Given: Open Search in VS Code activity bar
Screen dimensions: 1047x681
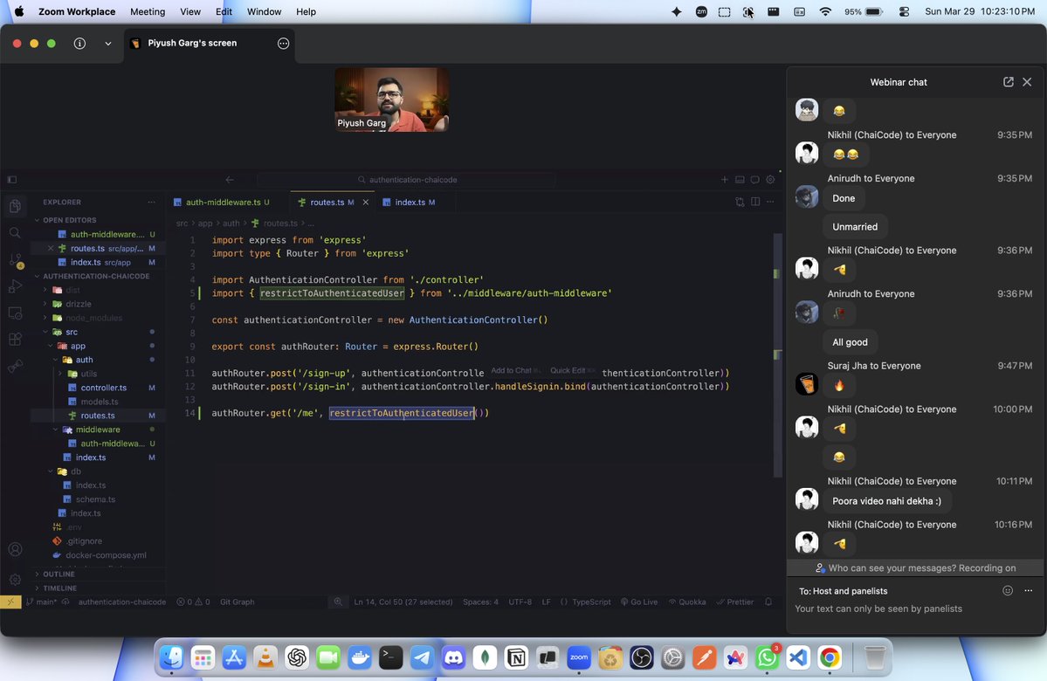Looking at the screenshot, I should pos(15,232).
